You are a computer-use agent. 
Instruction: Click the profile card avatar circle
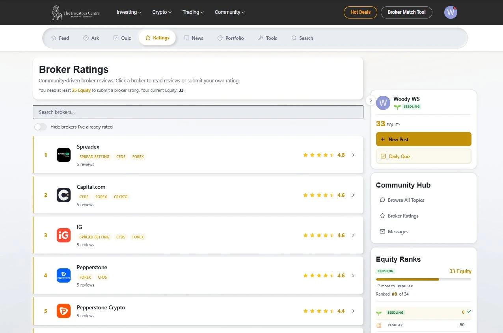pyautogui.click(x=383, y=103)
